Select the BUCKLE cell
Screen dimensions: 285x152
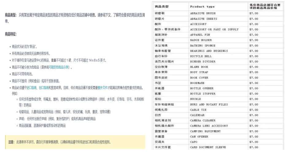click(218, 99)
